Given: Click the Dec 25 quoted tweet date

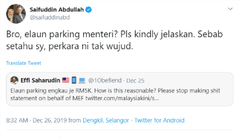Looking at the screenshot, I should click(x=135, y=80).
